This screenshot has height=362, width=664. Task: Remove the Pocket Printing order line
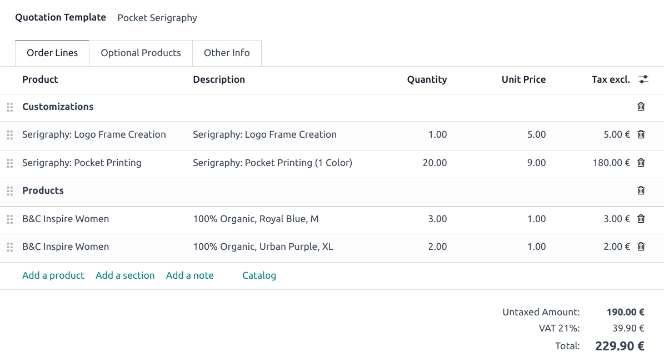pos(641,163)
